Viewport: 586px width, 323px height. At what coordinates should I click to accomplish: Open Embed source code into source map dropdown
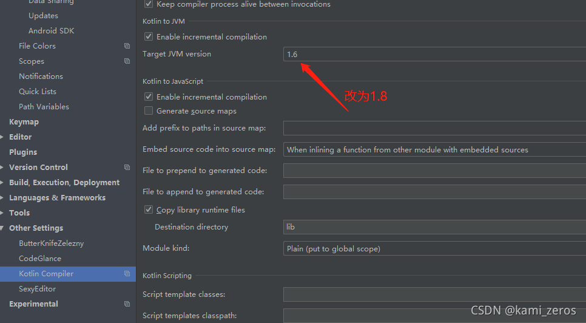coord(434,149)
